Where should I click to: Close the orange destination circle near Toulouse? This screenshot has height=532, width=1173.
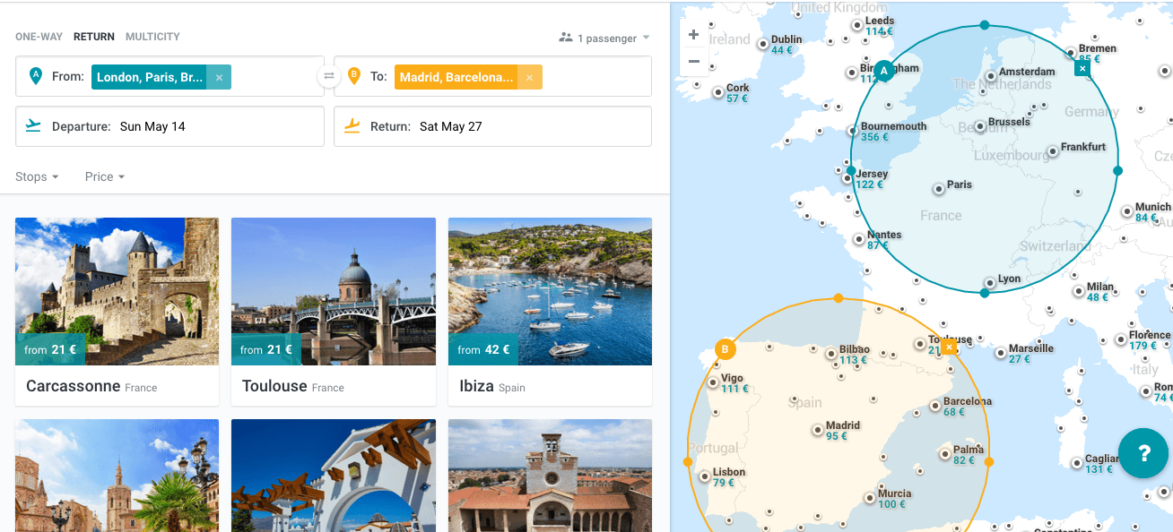(x=949, y=347)
